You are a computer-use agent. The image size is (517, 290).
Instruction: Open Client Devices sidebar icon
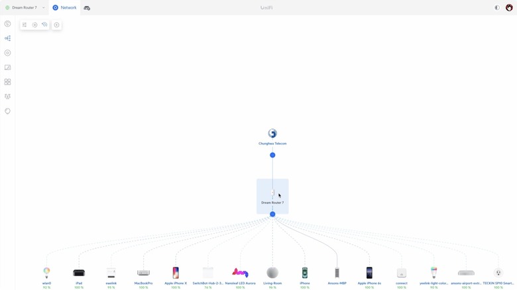7,68
